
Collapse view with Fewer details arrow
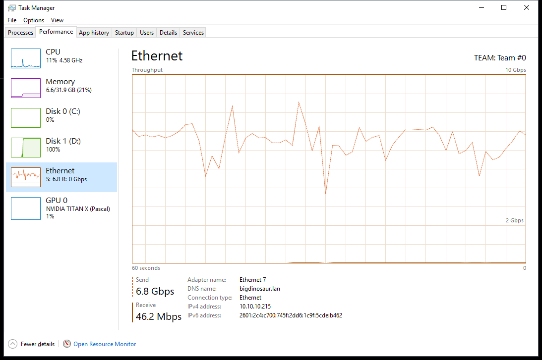click(12, 344)
